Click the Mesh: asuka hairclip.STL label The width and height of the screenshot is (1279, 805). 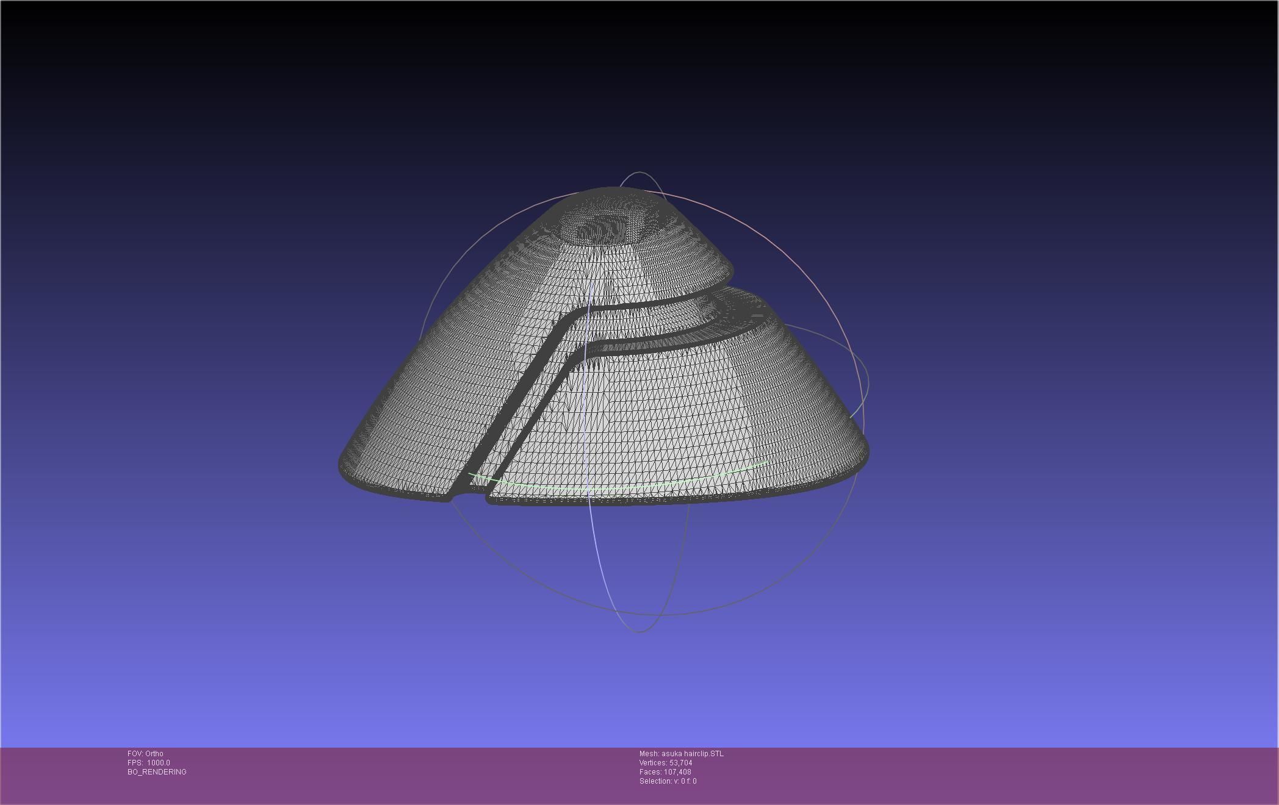(x=681, y=754)
